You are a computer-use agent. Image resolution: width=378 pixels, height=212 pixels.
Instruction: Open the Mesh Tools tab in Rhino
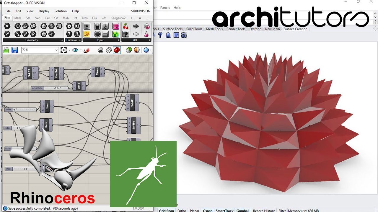[x=214, y=29]
